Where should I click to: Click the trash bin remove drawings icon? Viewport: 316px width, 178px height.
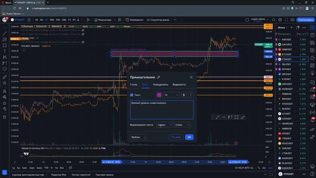click(4, 117)
